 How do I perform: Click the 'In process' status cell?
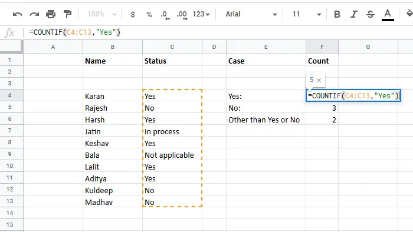[172, 131]
